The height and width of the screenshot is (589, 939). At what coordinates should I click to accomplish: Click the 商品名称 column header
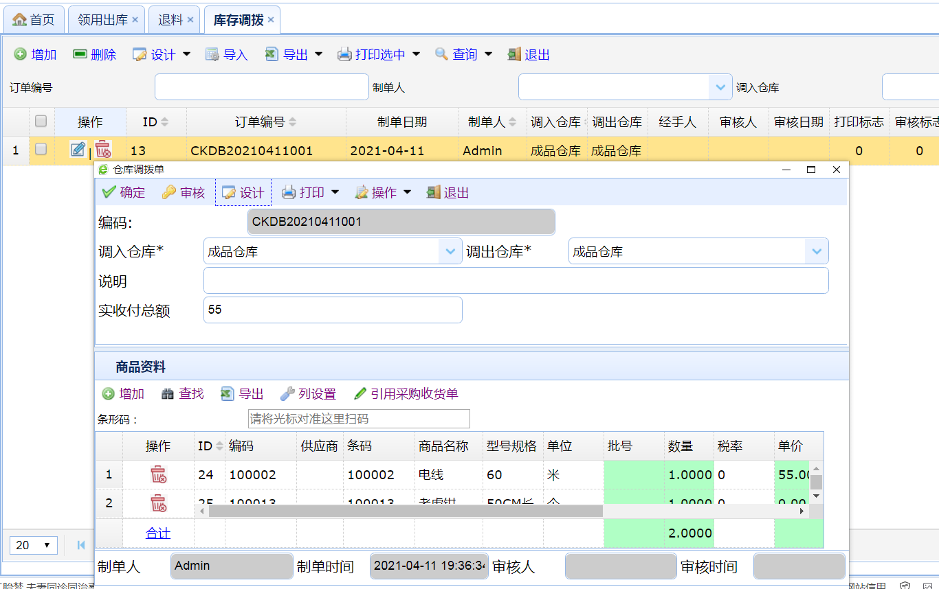(443, 446)
